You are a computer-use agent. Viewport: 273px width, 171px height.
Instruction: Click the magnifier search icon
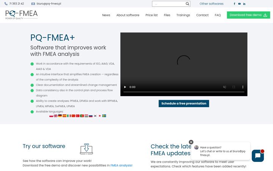(187, 4)
